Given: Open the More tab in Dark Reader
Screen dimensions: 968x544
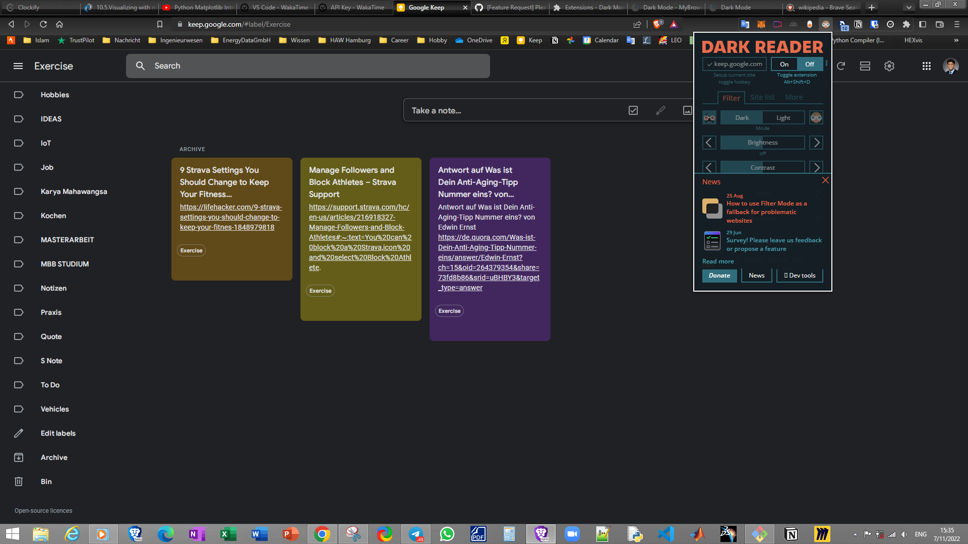Looking at the screenshot, I should [794, 97].
